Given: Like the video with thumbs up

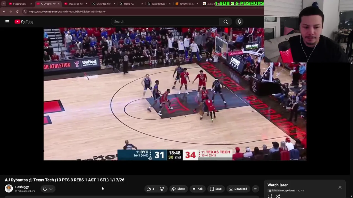Looking at the screenshot, I should [150, 189].
